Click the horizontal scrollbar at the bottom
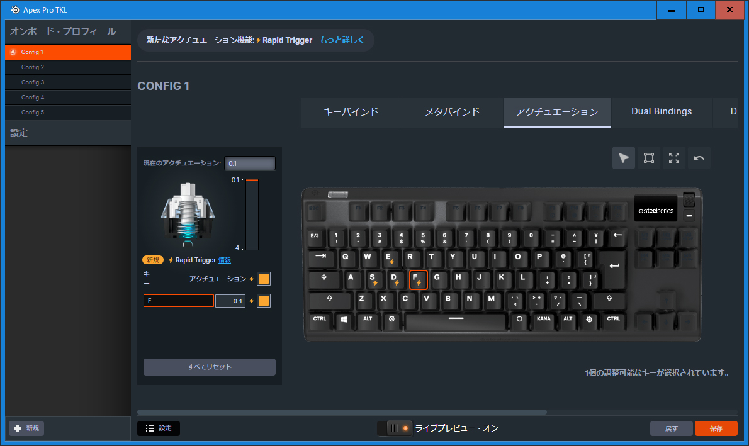749x446 pixels. click(x=342, y=412)
